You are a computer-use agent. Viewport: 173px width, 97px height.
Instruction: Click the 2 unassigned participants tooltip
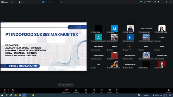(x=66, y=85)
